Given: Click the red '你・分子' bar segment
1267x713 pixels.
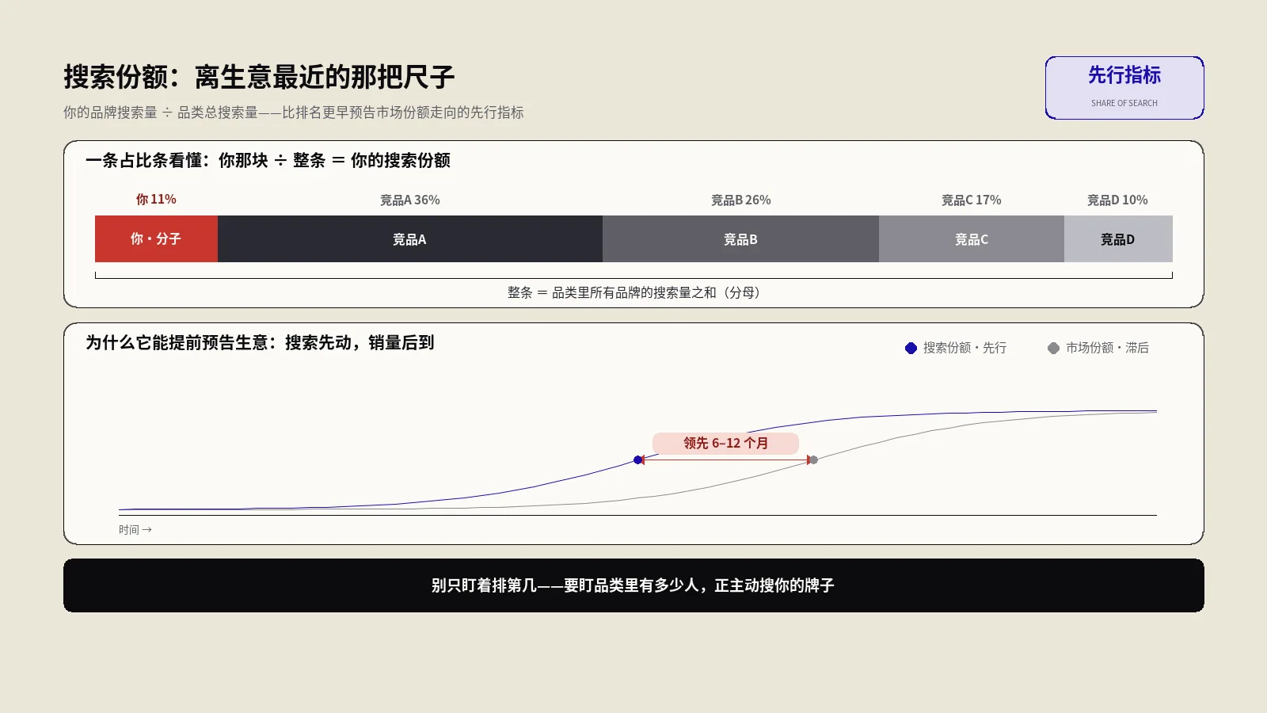Looking at the screenshot, I should (156, 238).
